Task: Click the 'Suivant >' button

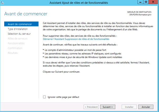Action: click(x=108, y=107)
